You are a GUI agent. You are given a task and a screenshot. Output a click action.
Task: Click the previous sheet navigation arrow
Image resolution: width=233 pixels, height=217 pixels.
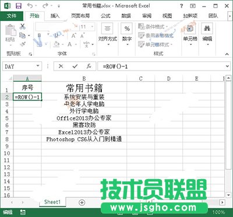click(12, 202)
